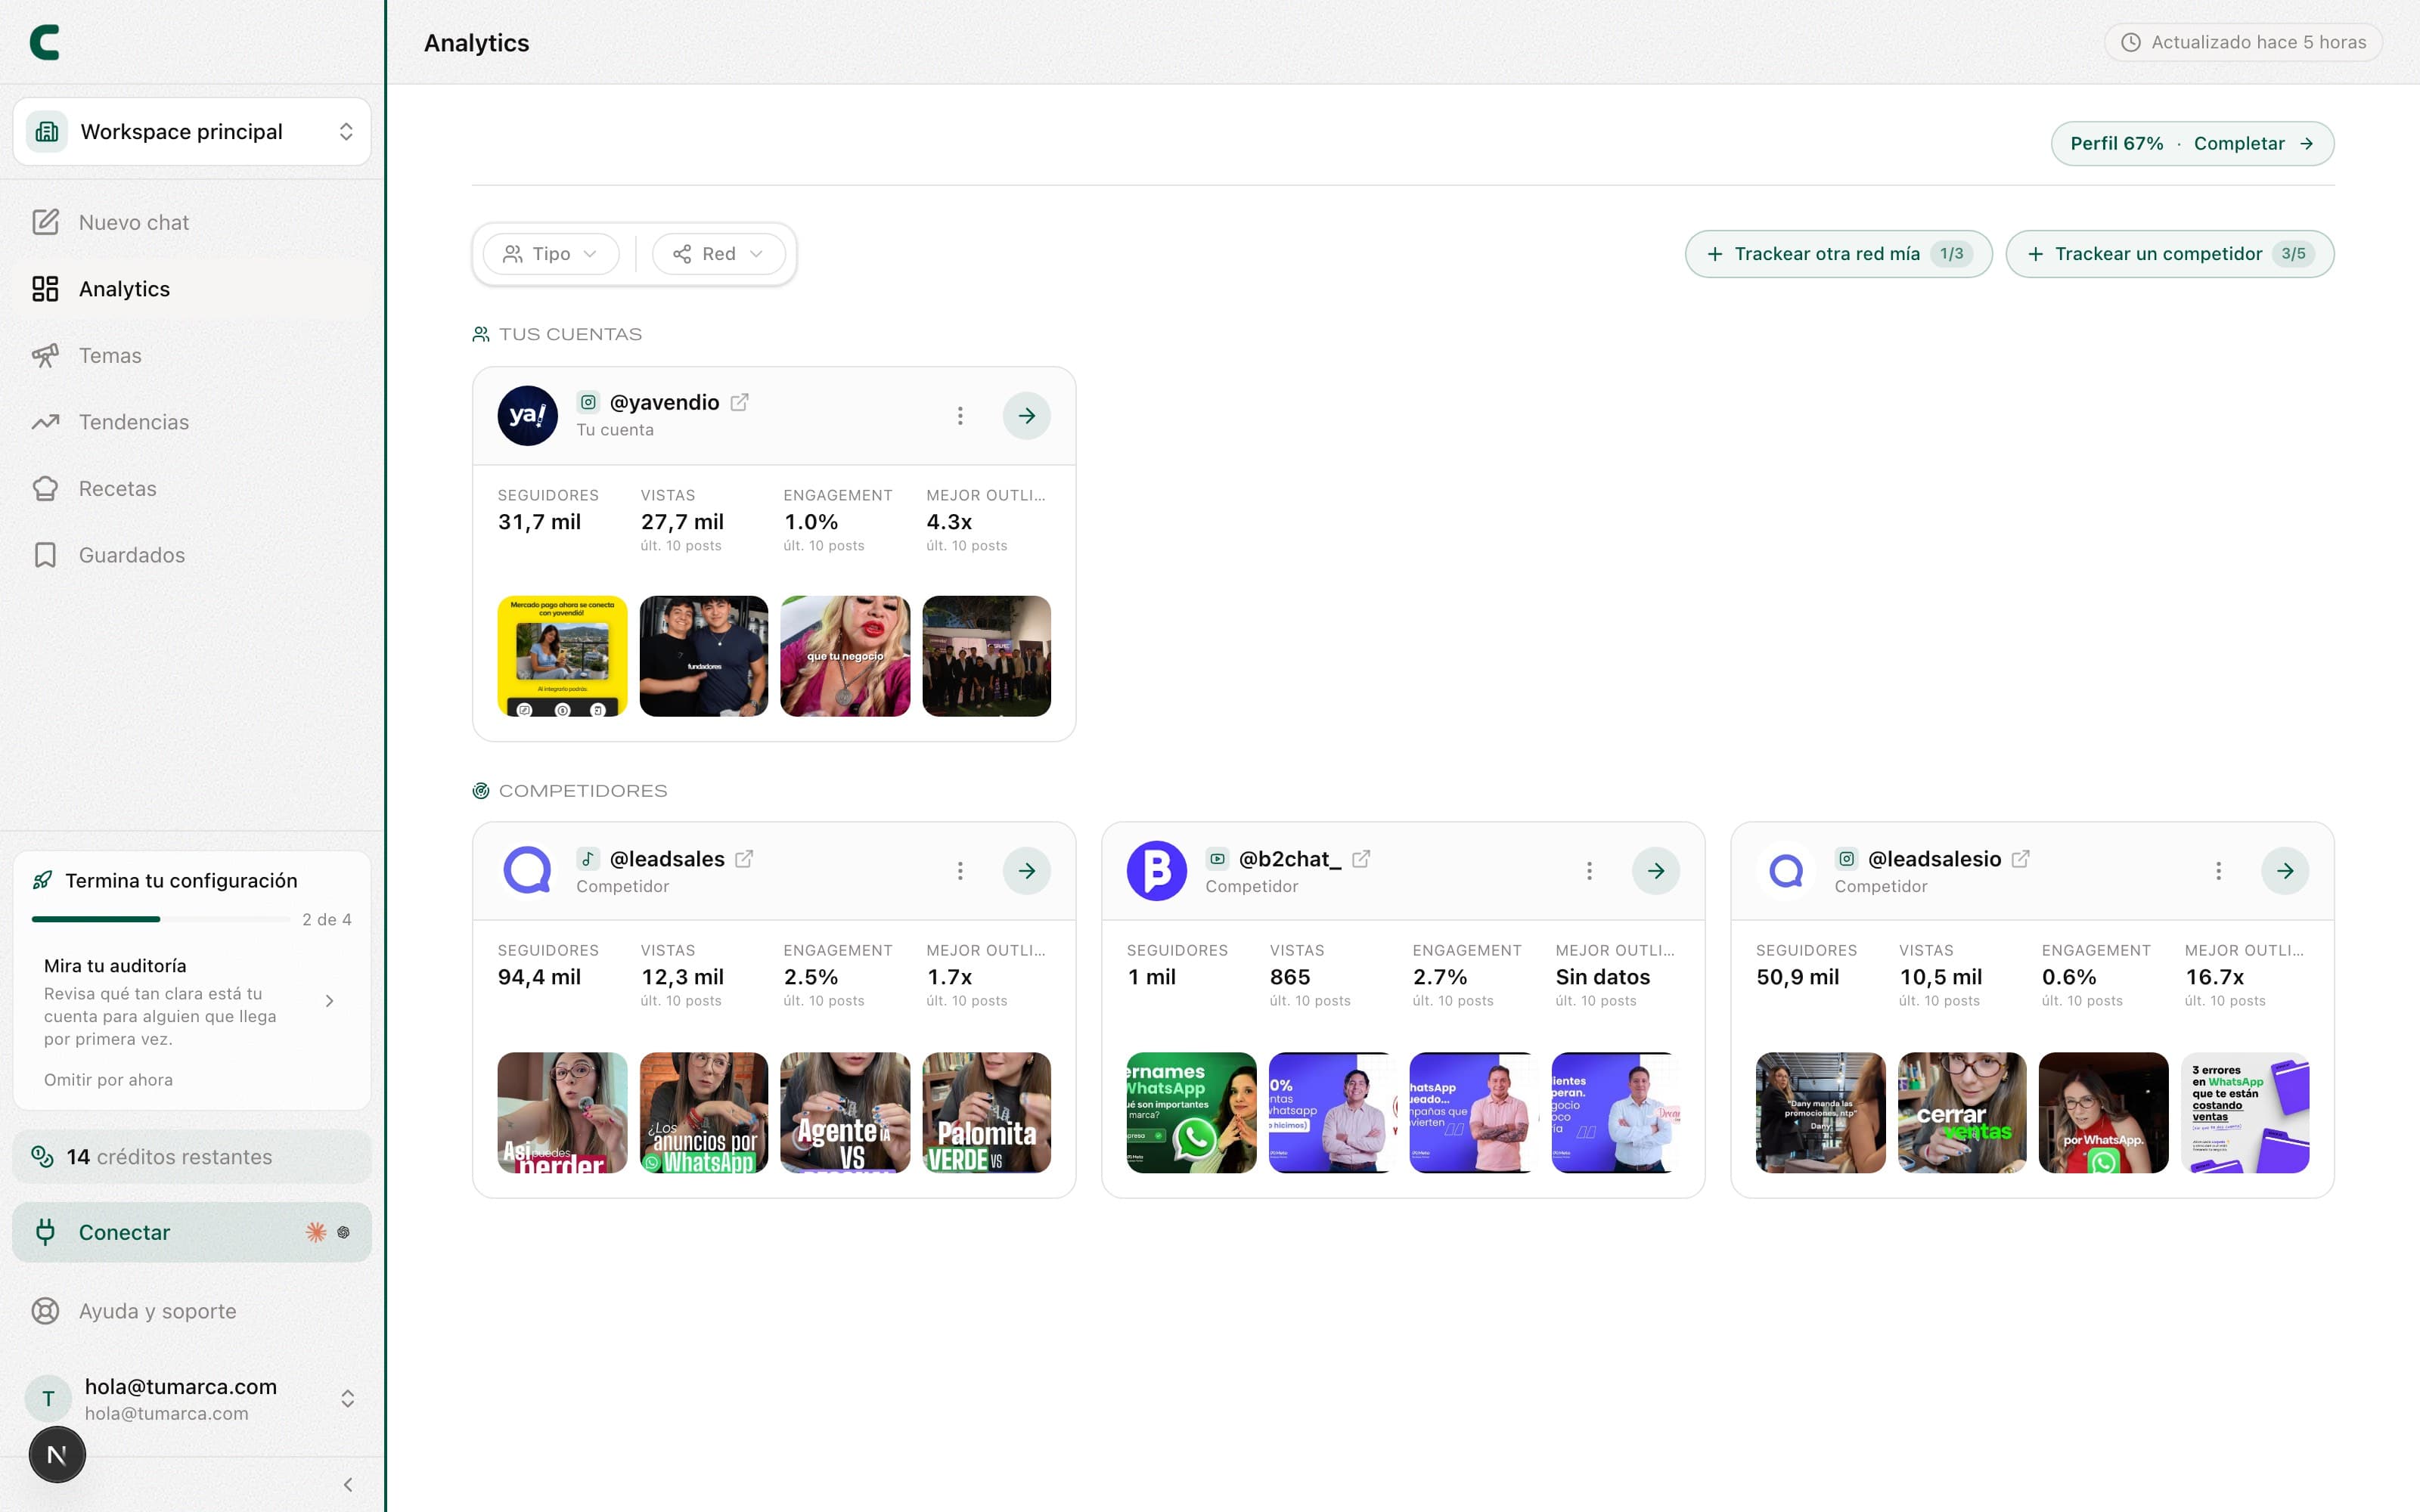This screenshot has width=2420, height=1512.
Task: Open 'que tu negocio' post thumbnail
Action: [845, 656]
